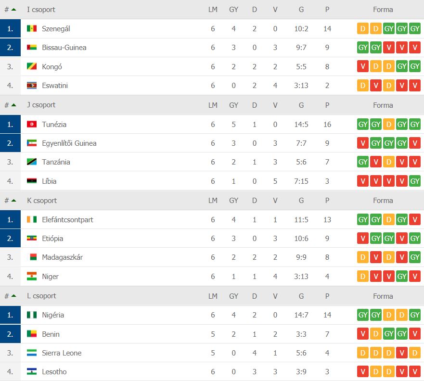Click the Lesotho flag icon

[32, 371]
